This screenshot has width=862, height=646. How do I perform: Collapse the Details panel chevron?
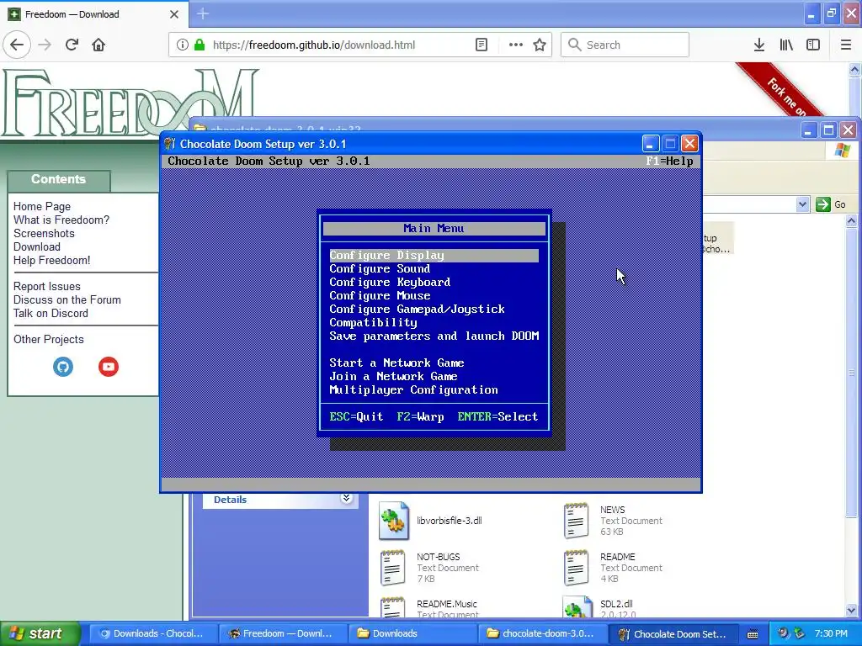(x=346, y=499)
